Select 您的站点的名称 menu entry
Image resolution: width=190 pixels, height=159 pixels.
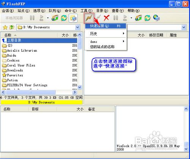coord(106,47)
